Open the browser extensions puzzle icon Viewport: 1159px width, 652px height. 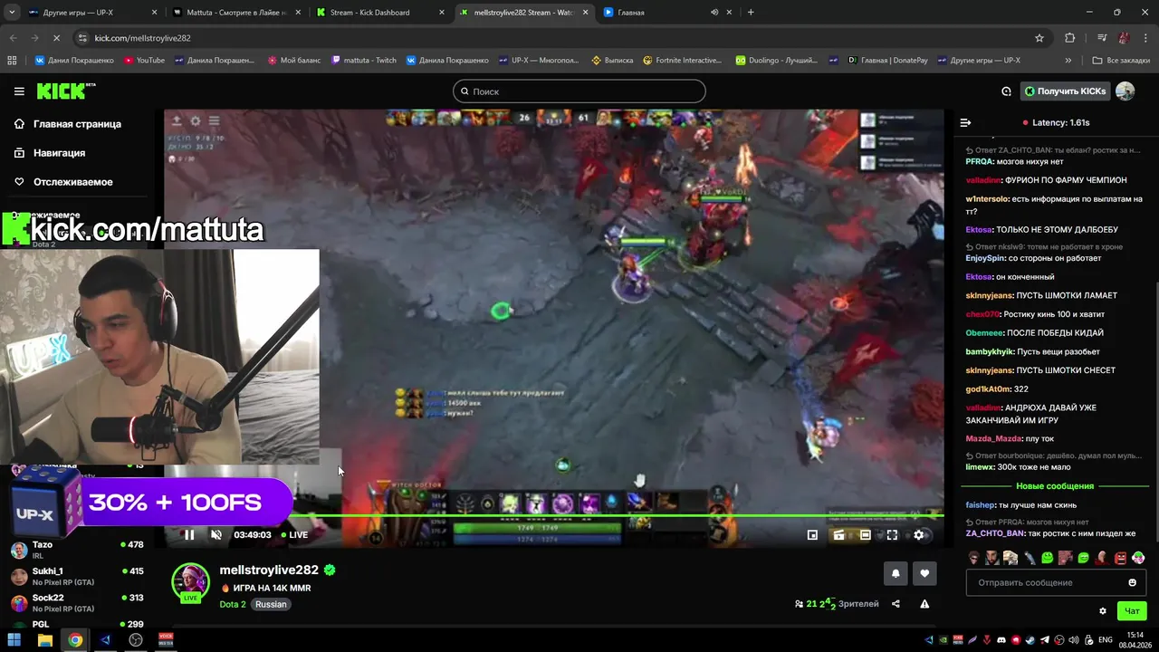[1070, 38]
